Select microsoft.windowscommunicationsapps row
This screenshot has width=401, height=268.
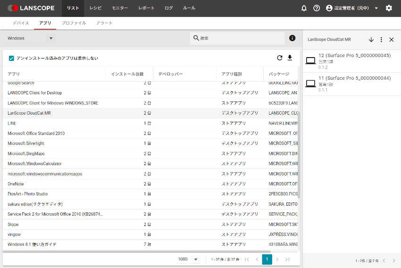[x=150, y=174]
